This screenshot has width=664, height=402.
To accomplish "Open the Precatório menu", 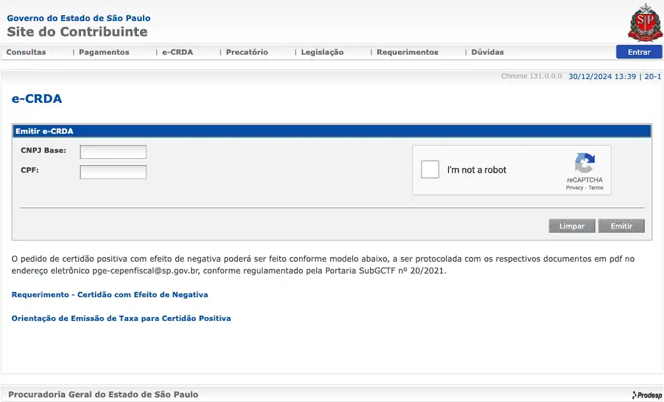I will click(x=247, y=52).
